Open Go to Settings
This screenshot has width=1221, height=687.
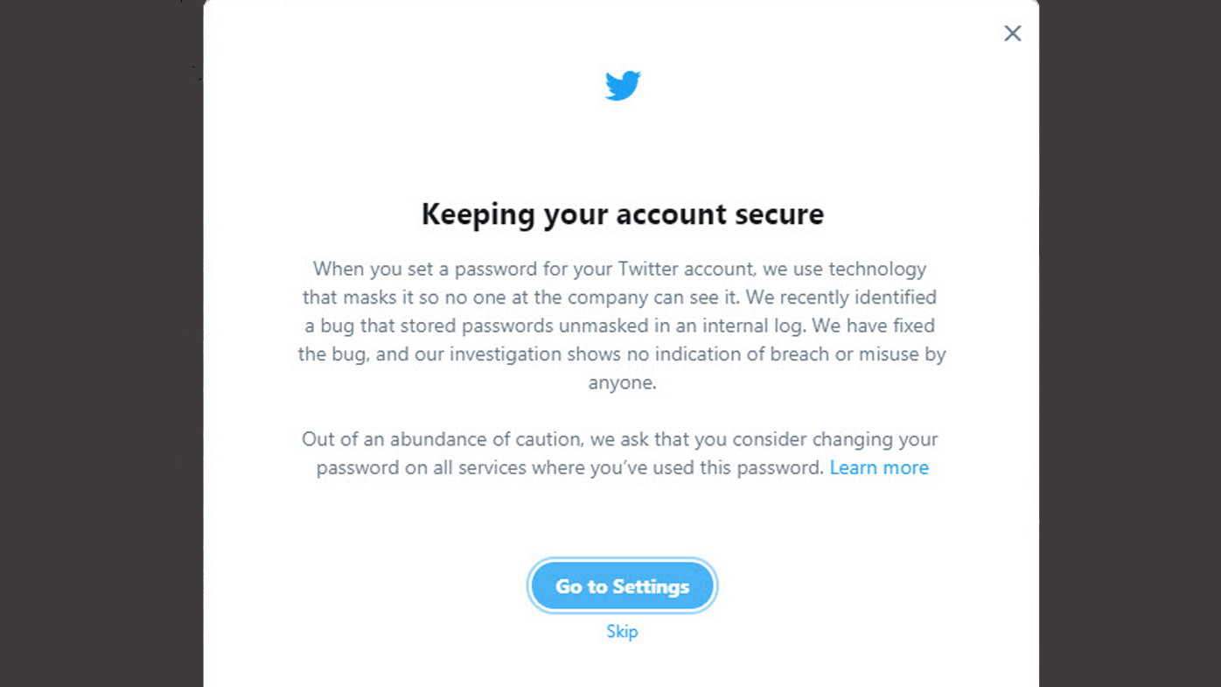tap(622, 586)
